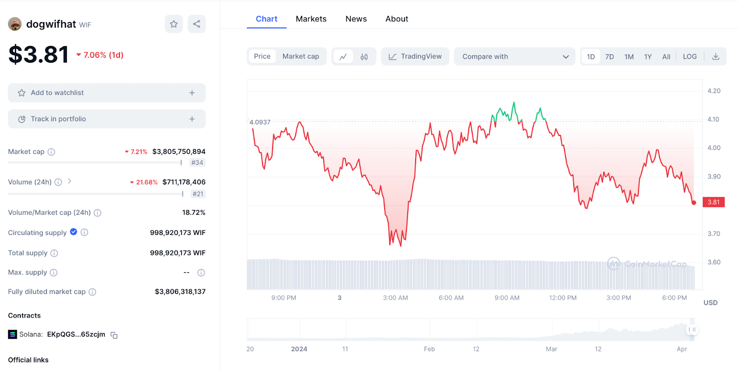Click the 4.0937 opening price label
Viewport: 738px width, 370px height.
(260, 123)
